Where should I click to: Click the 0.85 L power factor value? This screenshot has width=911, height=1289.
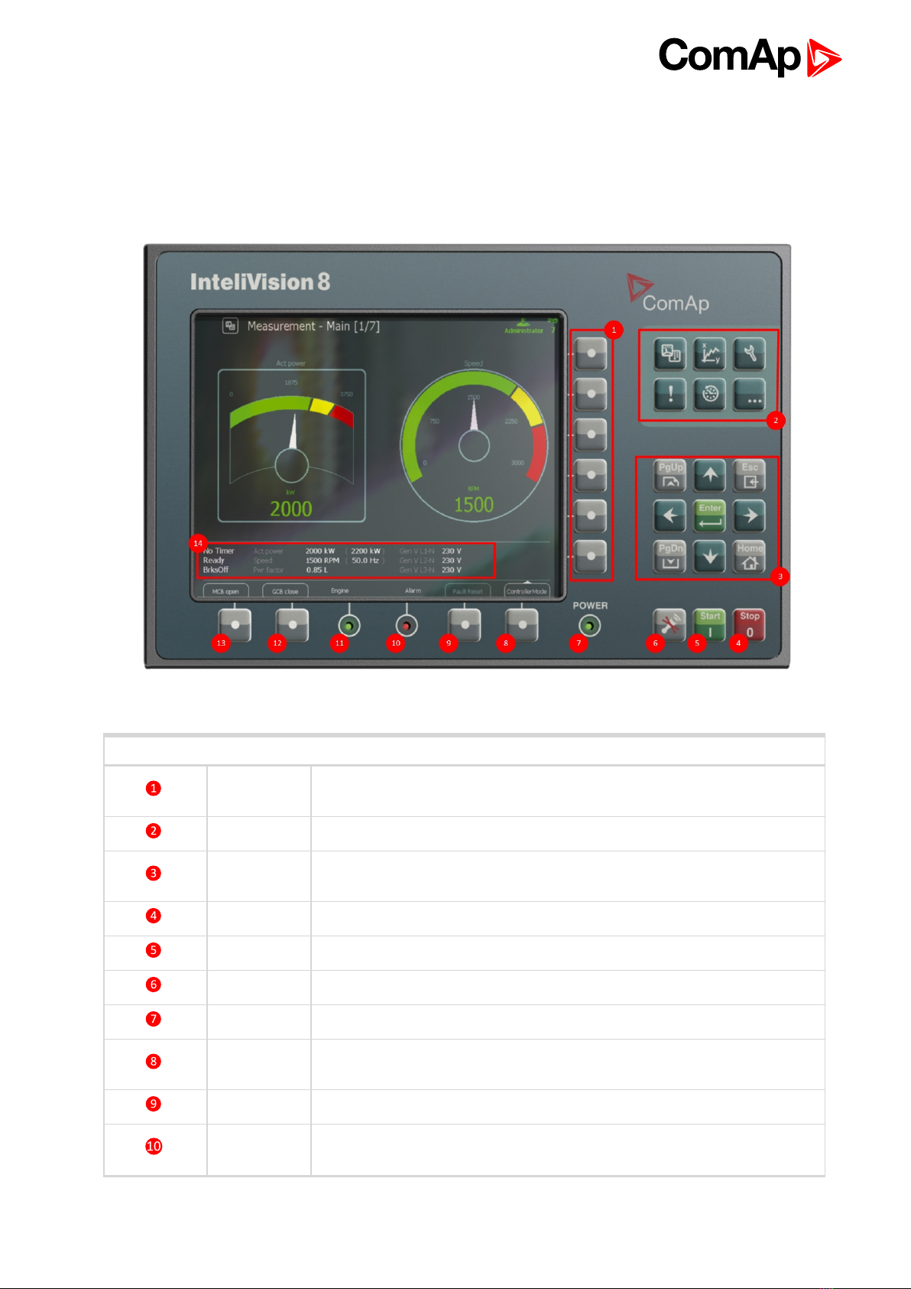(317, 570)
